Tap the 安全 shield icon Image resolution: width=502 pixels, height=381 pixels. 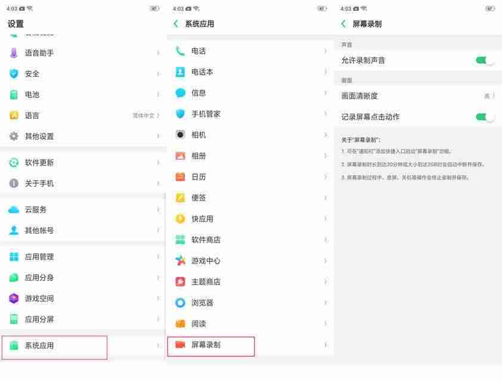tap(14, 74)
